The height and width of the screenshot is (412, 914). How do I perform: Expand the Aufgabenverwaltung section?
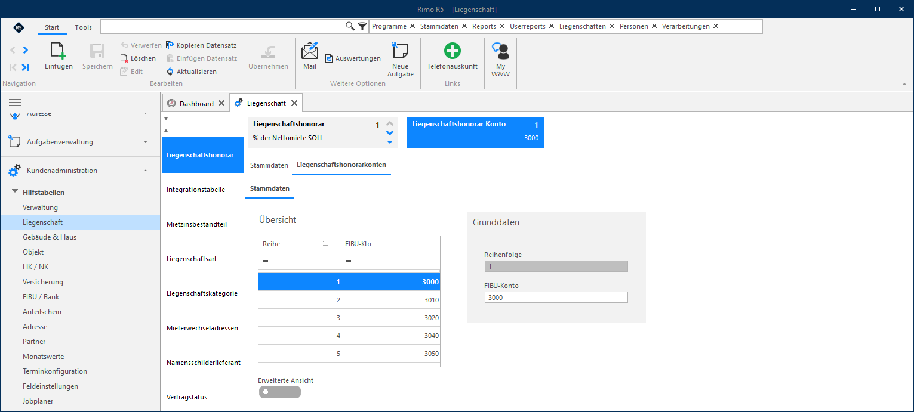[146, 142]
